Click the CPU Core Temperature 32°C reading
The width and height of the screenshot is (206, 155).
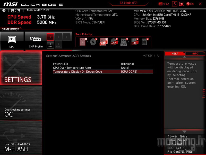94,11
